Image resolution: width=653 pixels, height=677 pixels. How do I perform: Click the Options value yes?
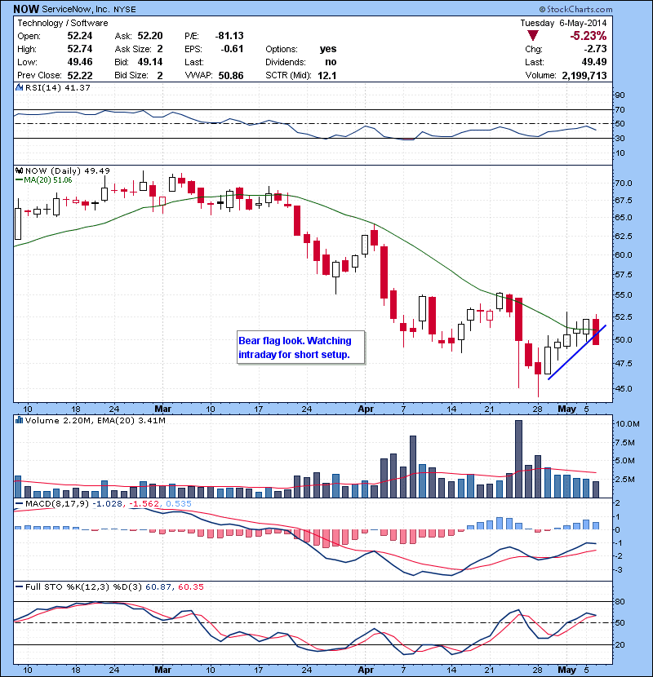point(328,49)
